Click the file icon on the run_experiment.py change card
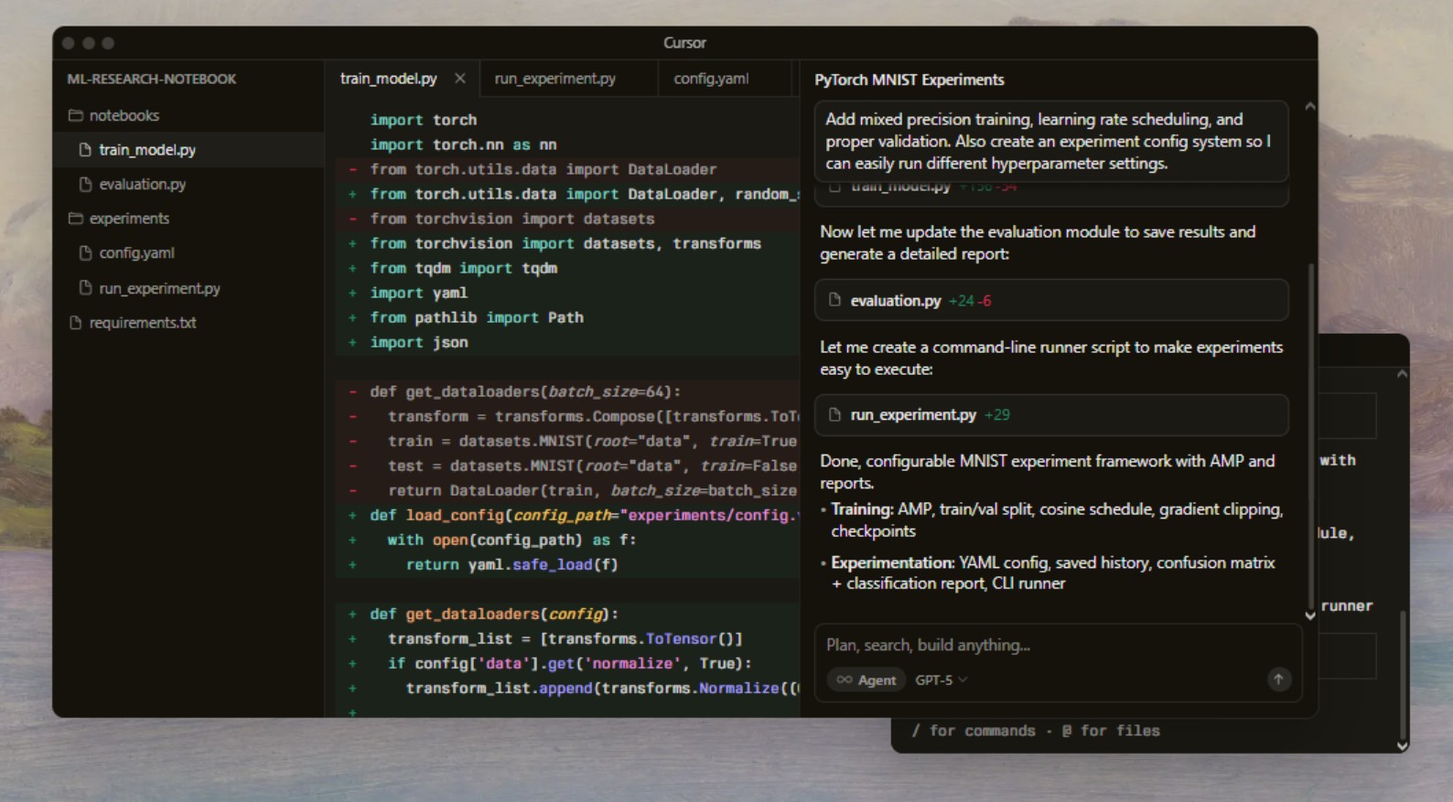This screenshot has width=1453, height=802. click(834, 414)
